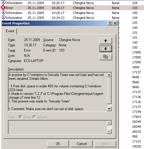Show next event with down arrow button
This screenshot has width=144, height=149.
106,49
